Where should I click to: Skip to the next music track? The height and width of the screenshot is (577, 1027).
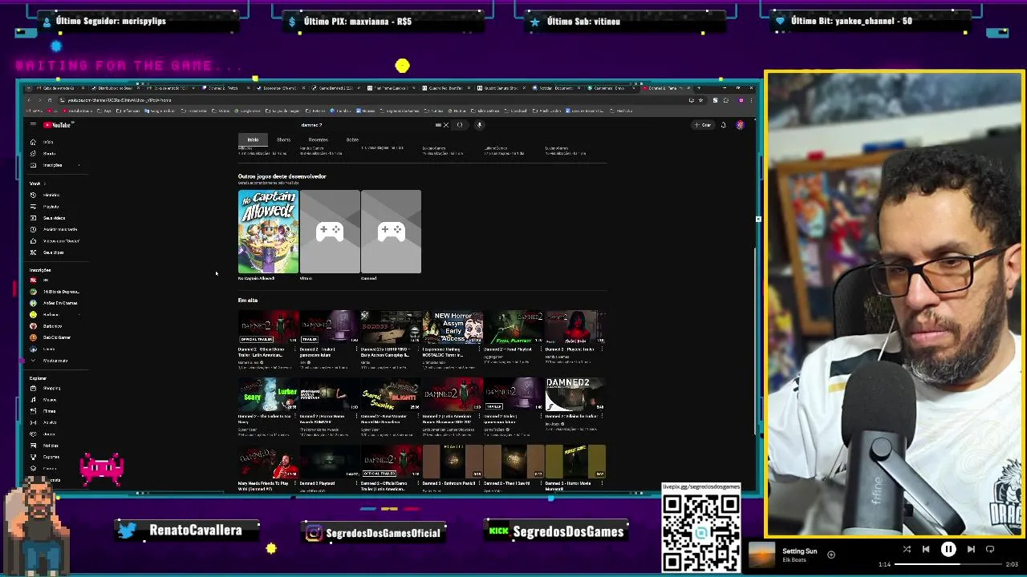click(971, 550)
